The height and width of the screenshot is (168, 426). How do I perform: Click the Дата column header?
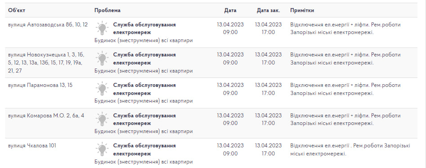[x=230, y=10]
